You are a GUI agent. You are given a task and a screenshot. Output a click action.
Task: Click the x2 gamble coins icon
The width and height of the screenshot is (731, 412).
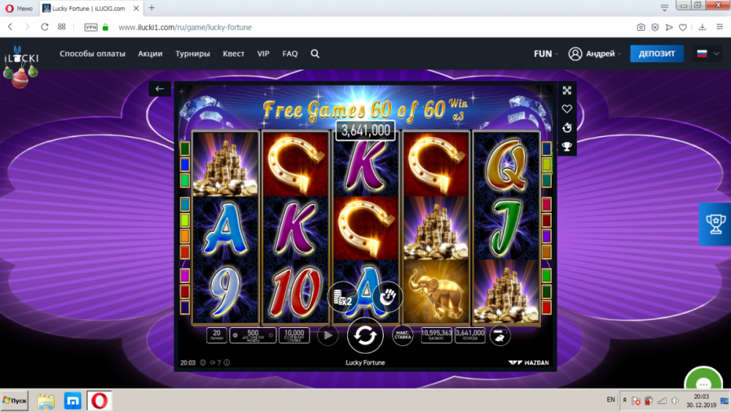343,297
